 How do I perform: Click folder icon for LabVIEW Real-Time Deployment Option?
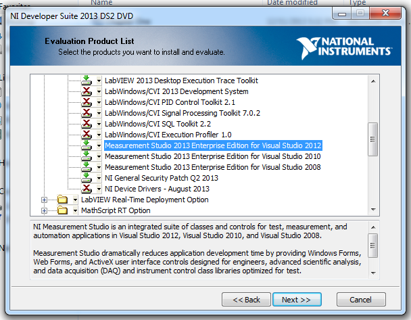coord(63,200)
